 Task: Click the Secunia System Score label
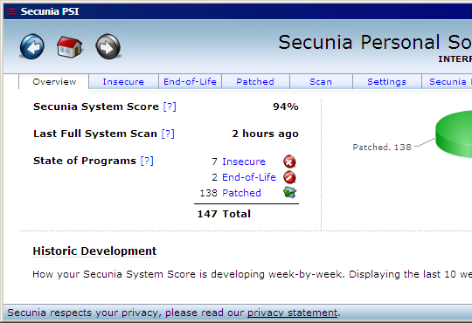click(96, 107)
